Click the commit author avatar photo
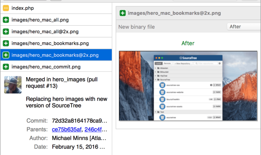 tap(13, 85)
